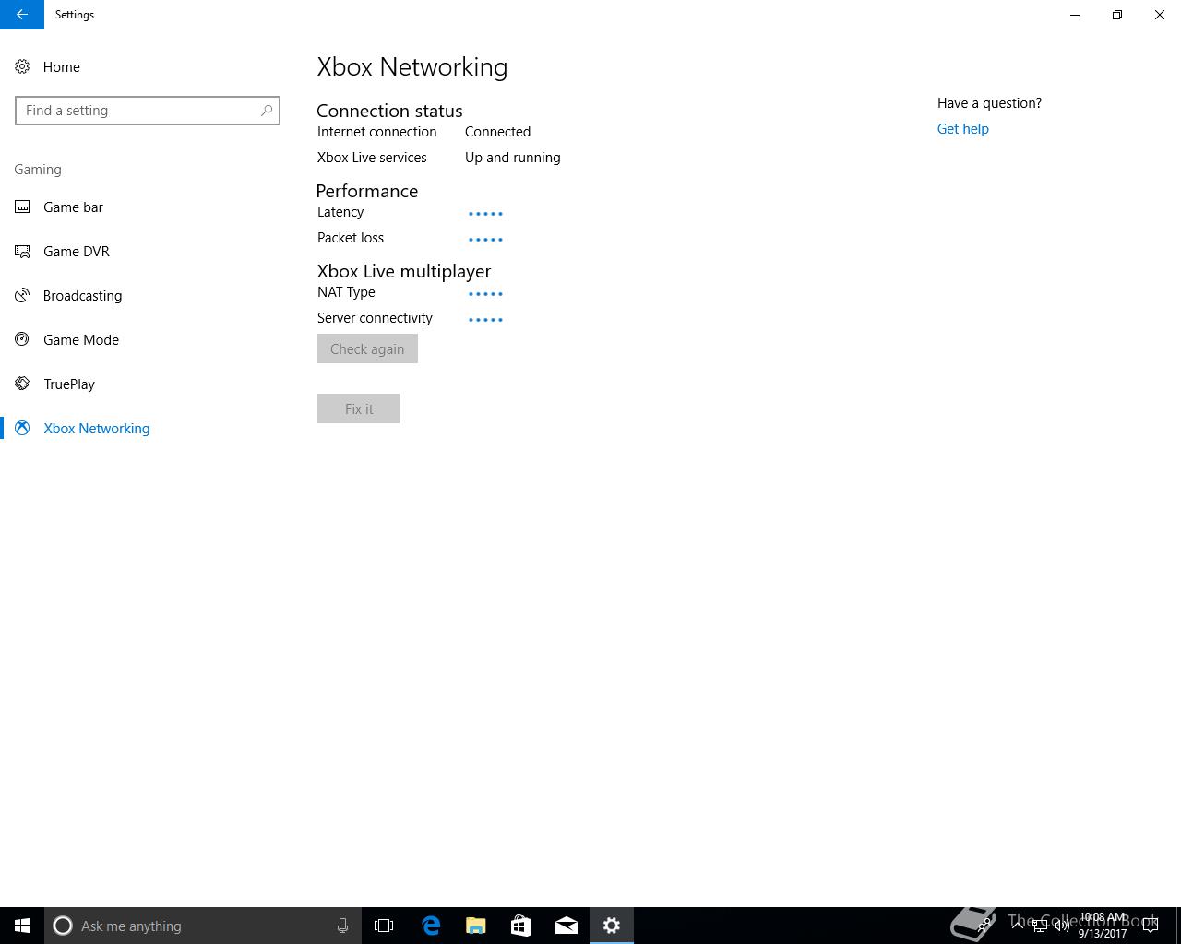The image size is (1181, 944).
Task: Click the Broadcasting sidebar icon
Action: 22,295
